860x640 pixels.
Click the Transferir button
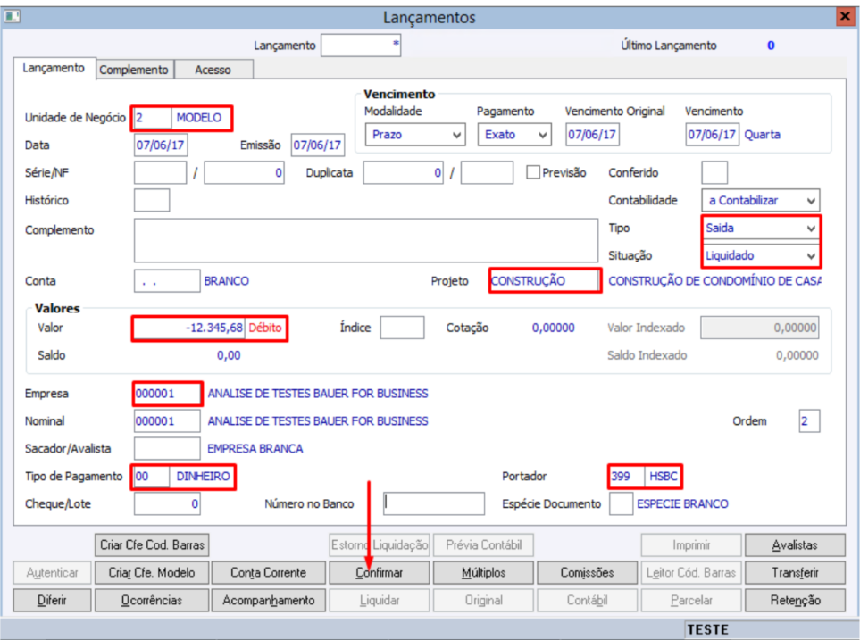pyautogui.click(x=795, y=572)
